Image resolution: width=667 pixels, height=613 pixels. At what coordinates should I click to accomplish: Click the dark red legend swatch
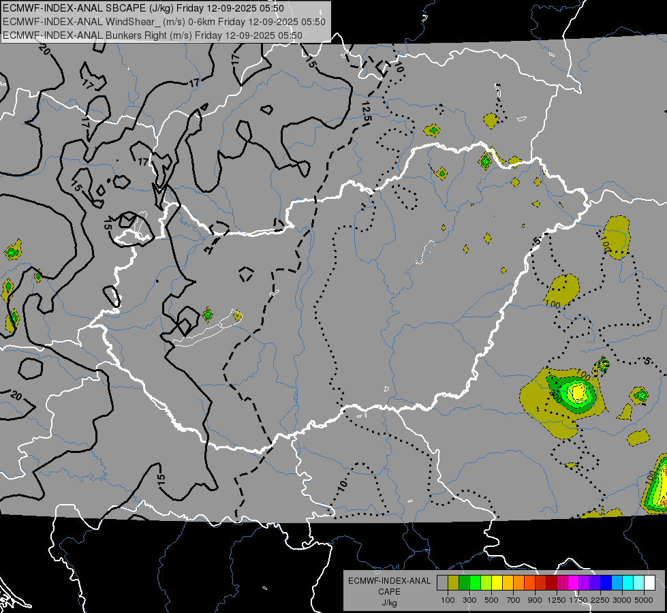[551, 582]
